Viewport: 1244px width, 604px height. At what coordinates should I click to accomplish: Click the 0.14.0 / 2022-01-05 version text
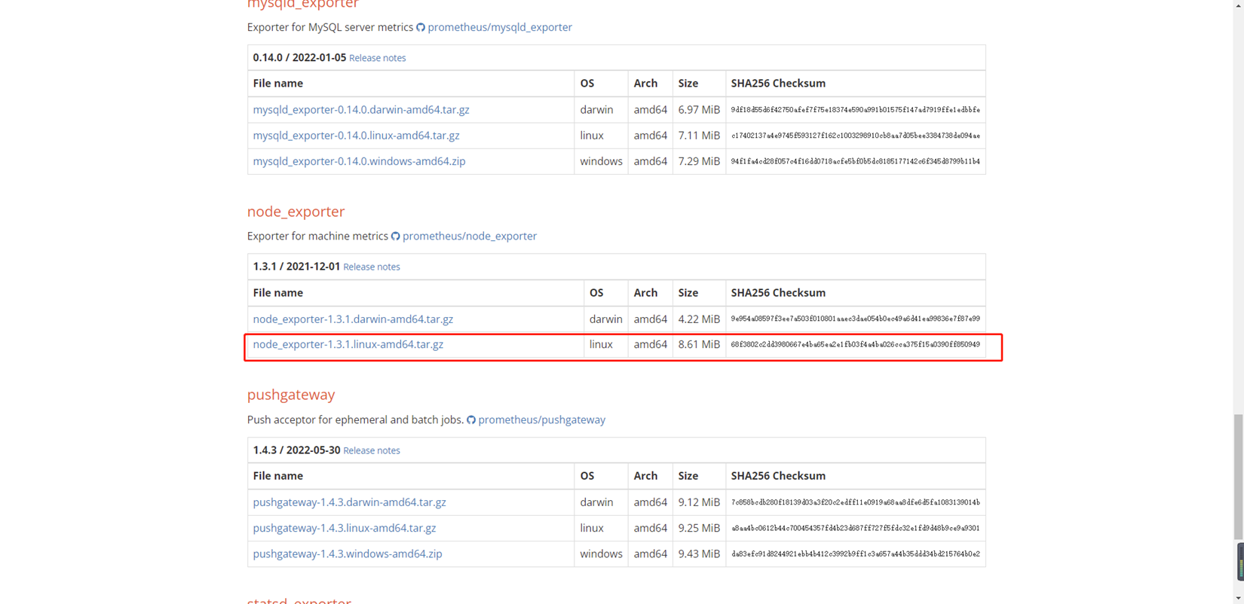click(x=299, y=57)
